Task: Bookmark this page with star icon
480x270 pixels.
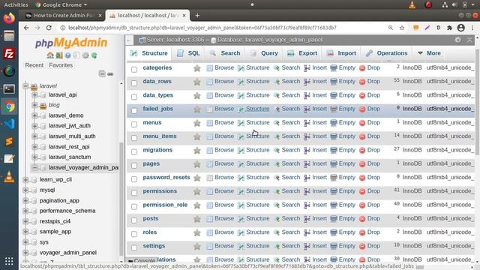Action: [402, 28]
